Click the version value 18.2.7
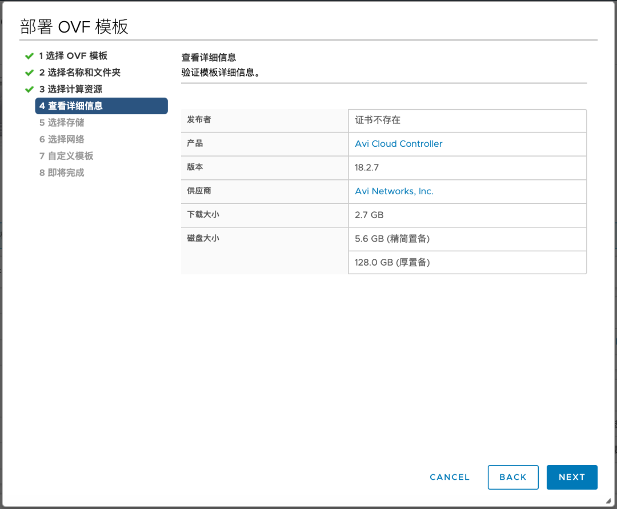The width and height of the screenshot is (617, 509). click(366, 167)
